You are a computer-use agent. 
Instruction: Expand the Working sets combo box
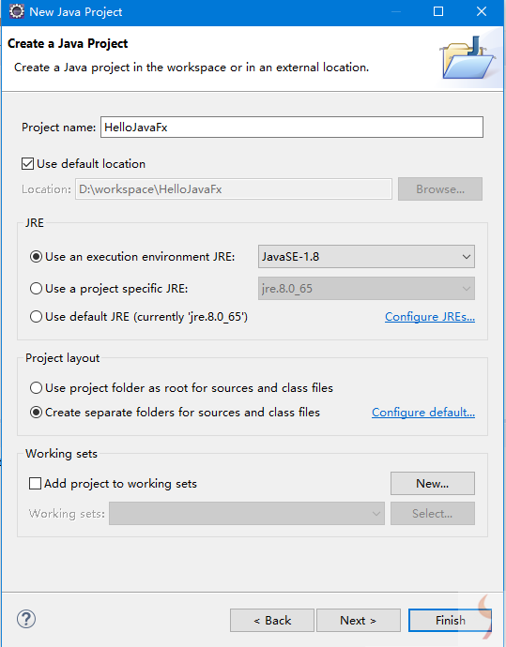(x=247, y=513)
